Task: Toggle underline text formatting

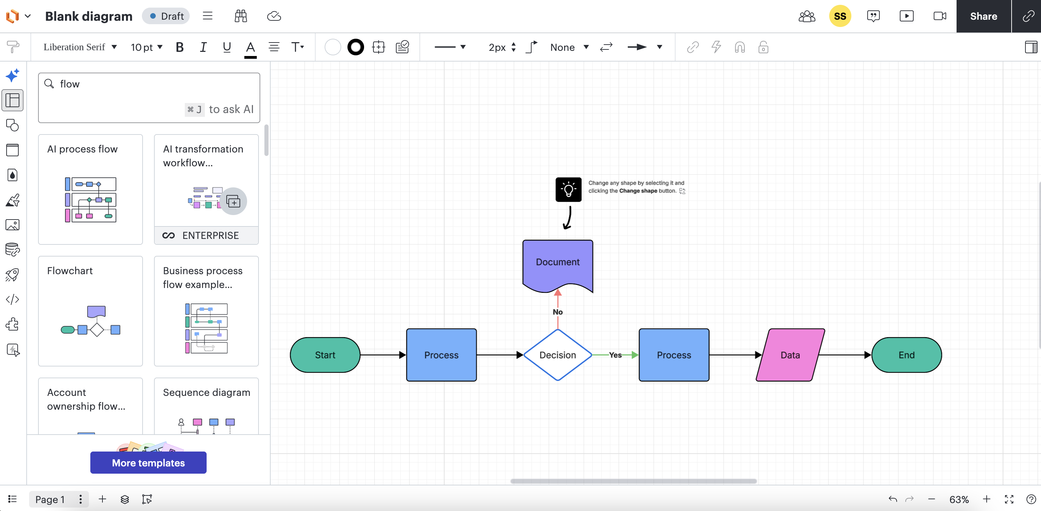Action: [227, 47]
